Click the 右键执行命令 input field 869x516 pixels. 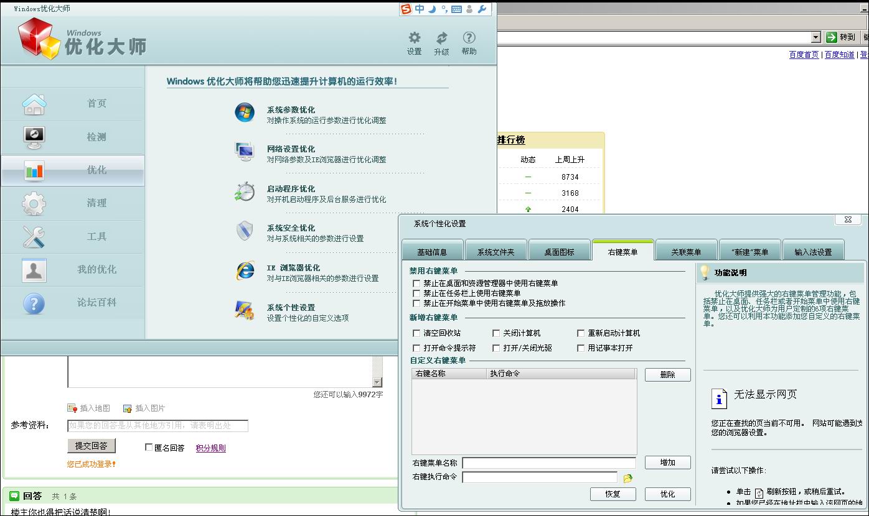tap(540, 477)
